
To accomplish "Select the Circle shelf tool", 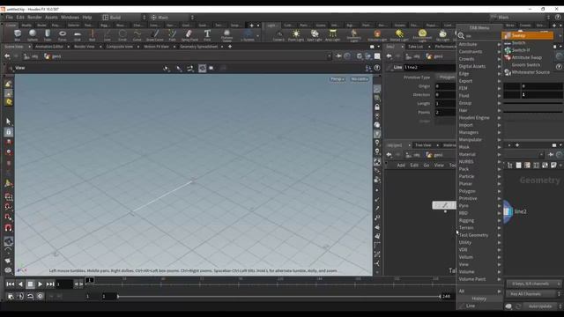I will [122, 35].
